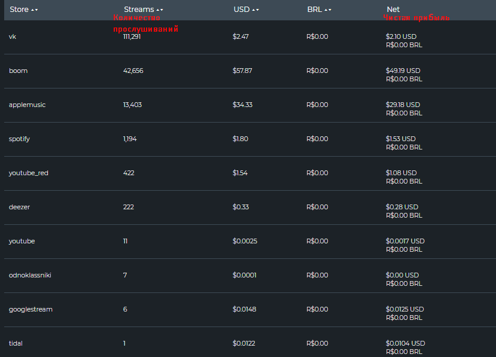496x357 pixels.
Task: Click the $0.0148 USD value
Action: click(x=245, y=310)
